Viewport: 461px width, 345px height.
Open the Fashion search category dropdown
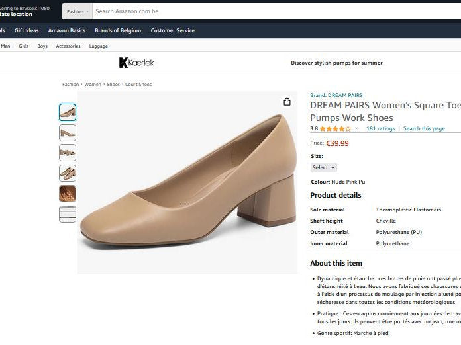pyautogui.click(x=77, y=11)
